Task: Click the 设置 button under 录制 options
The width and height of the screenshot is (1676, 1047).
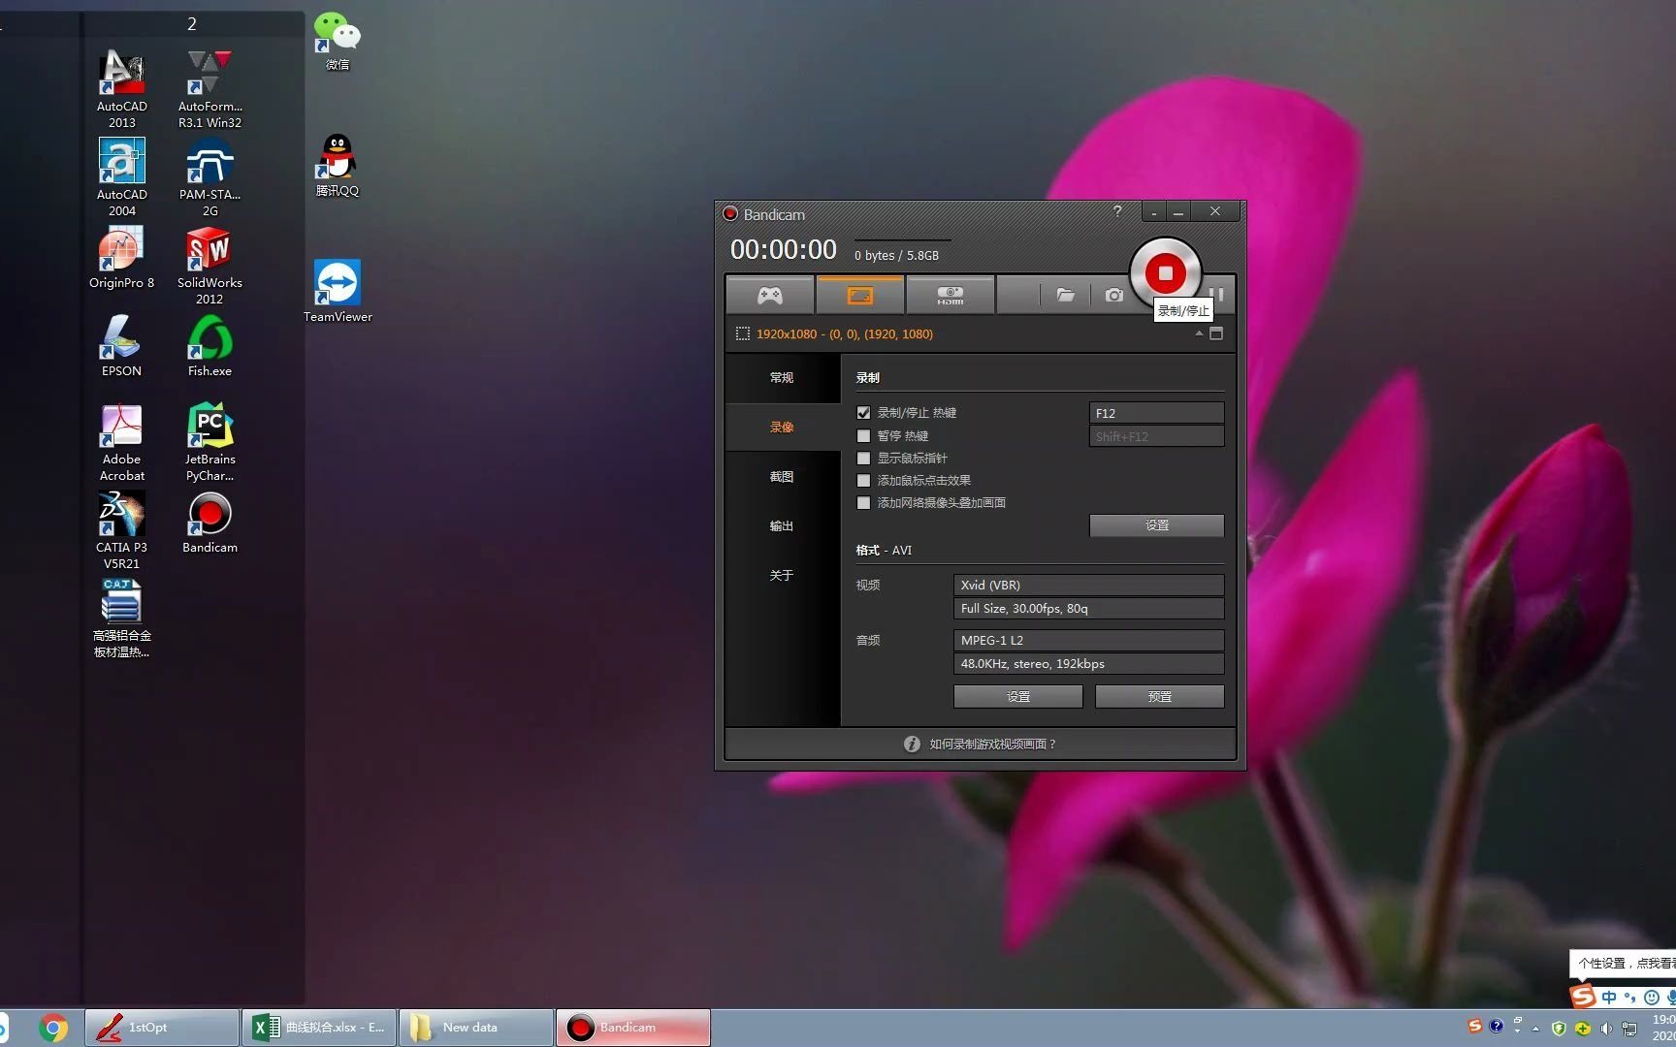Action: click(x=1156, y=524)
